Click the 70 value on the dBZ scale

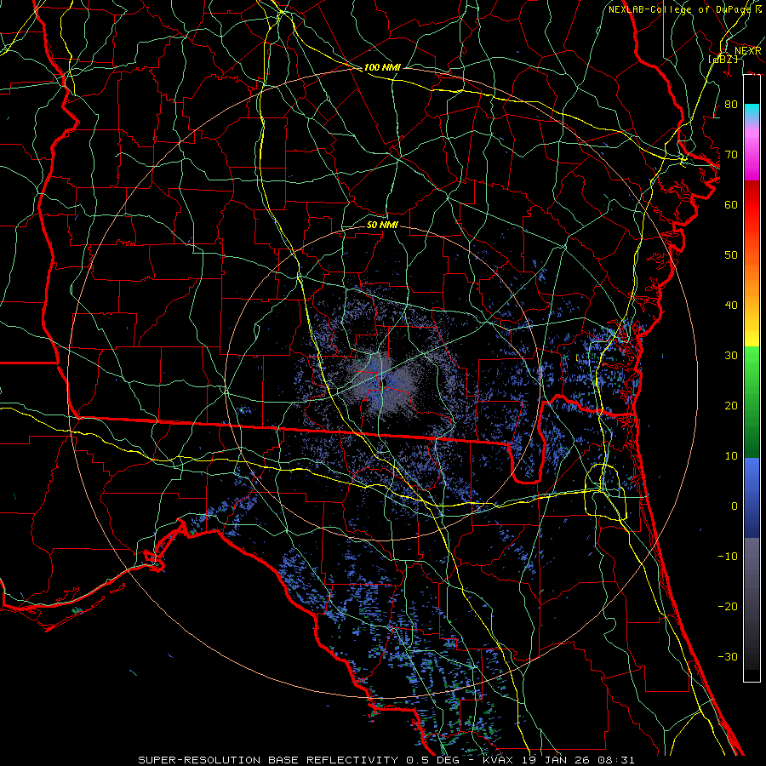[731, 154]
